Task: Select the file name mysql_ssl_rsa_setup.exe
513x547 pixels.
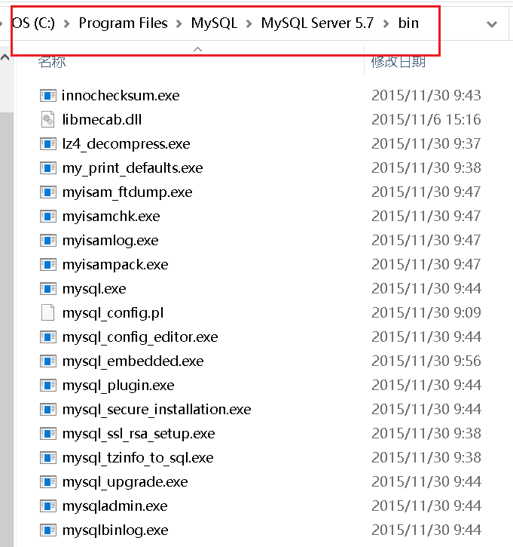Action: (x=139, y=434)
